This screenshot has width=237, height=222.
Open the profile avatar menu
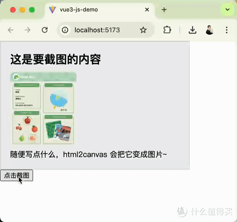[210, 30]
